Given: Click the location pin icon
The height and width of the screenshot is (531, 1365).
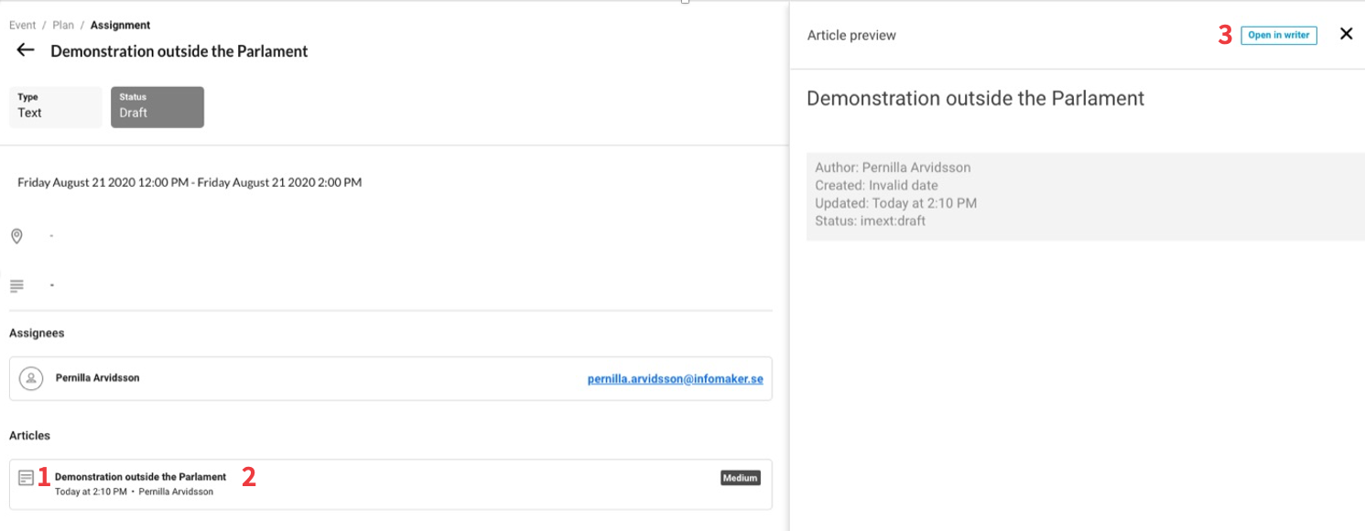Looking at the screenshot, I should [x=16, y=235].
